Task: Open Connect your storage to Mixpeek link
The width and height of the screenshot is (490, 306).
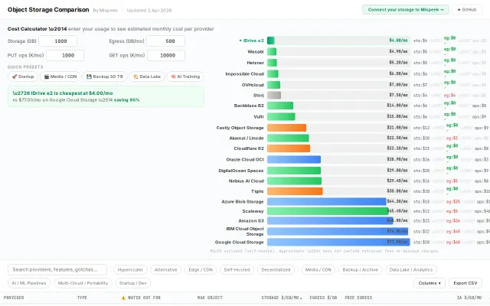Action: pyautogui.click(x=406, y=10)
